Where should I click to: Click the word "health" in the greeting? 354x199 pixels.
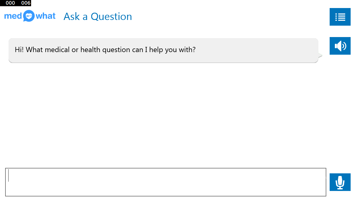tap(90, 50)
